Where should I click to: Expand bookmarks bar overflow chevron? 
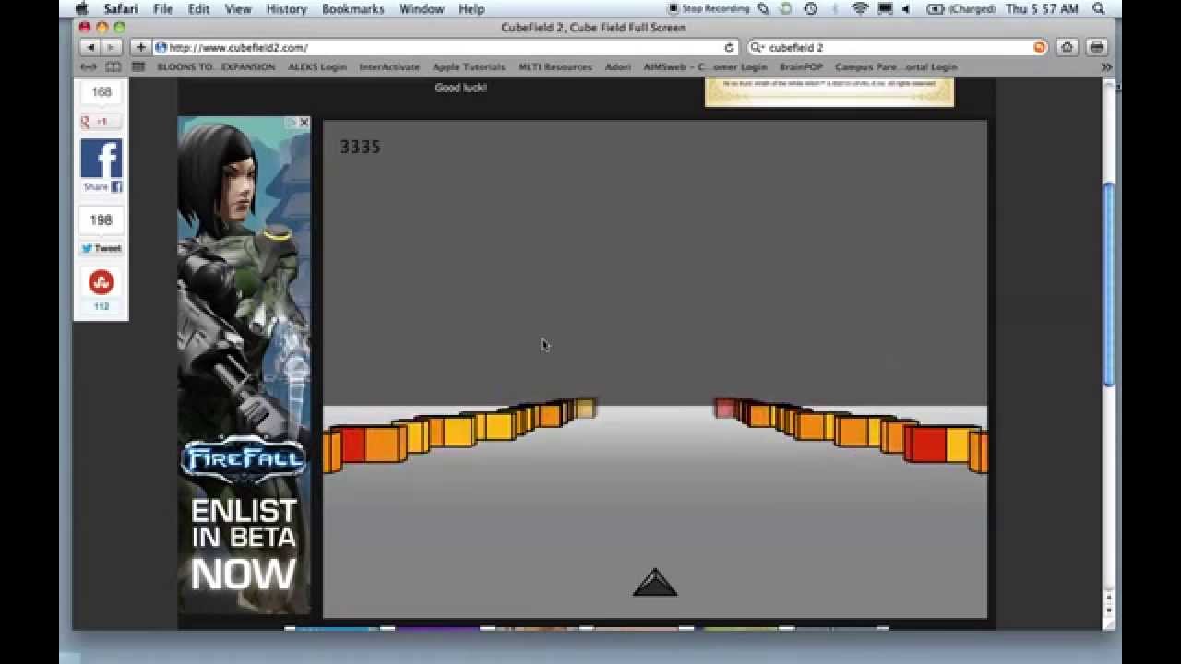coord(1105,66)
